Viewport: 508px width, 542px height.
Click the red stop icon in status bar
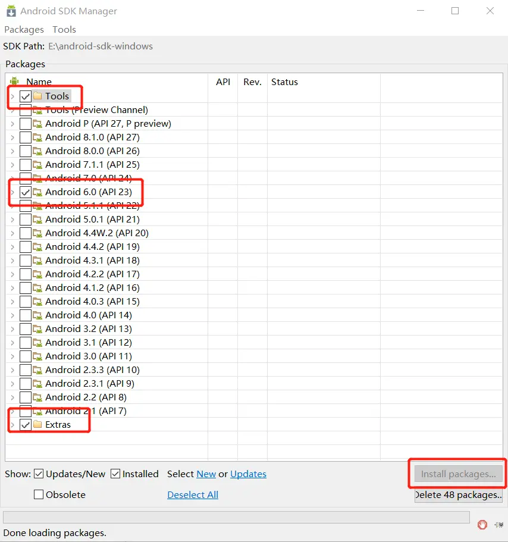tap(482, 524)
